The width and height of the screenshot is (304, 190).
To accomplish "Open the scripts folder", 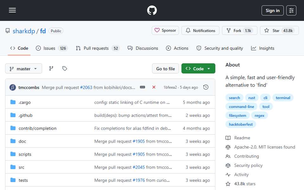I will coord(25,154).
